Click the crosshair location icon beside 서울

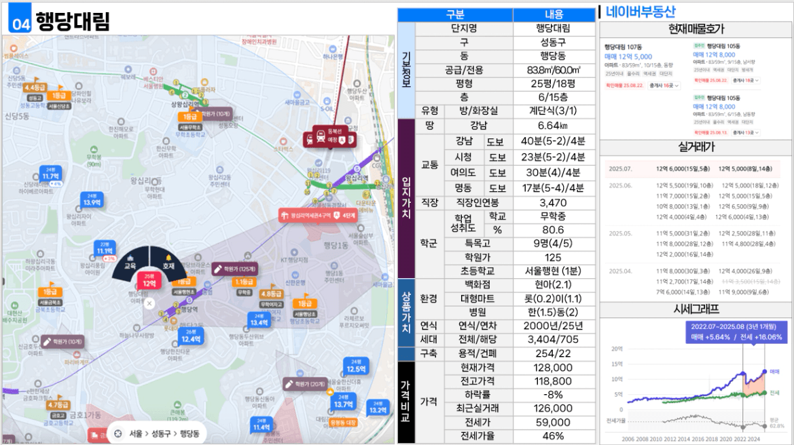[x=118, y=433]
